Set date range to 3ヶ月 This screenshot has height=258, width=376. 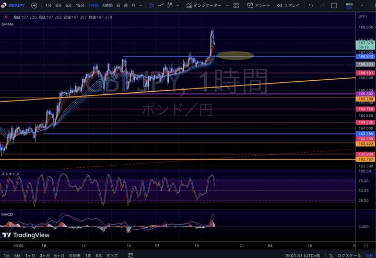tap(45, 255)
